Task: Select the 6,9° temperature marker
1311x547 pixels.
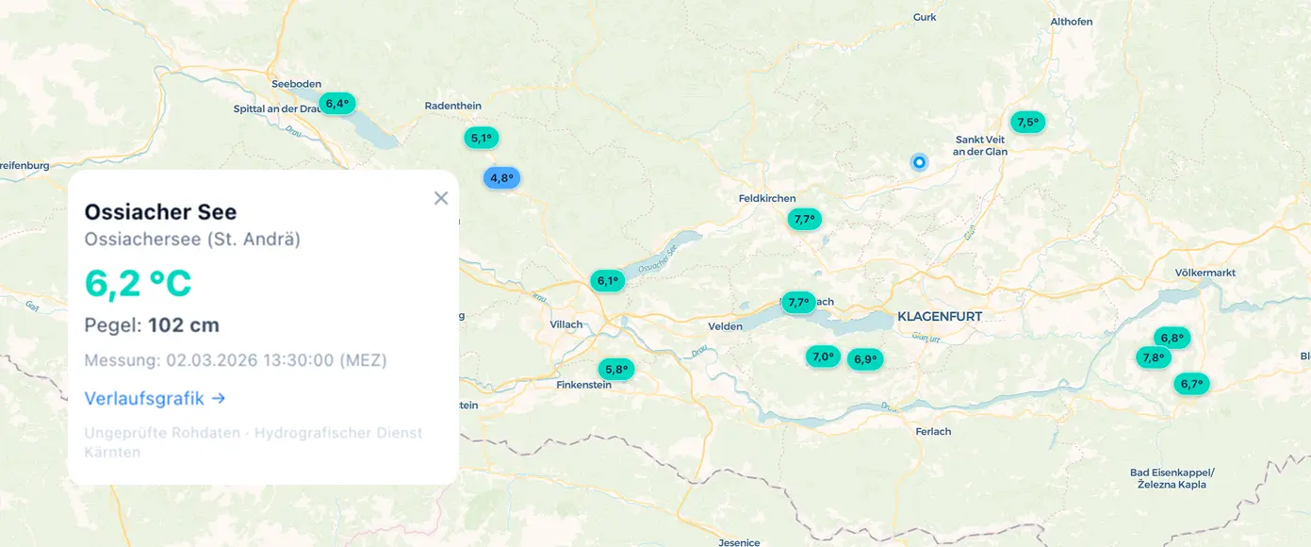Action: pyautogui.click(x=865, y=358)
